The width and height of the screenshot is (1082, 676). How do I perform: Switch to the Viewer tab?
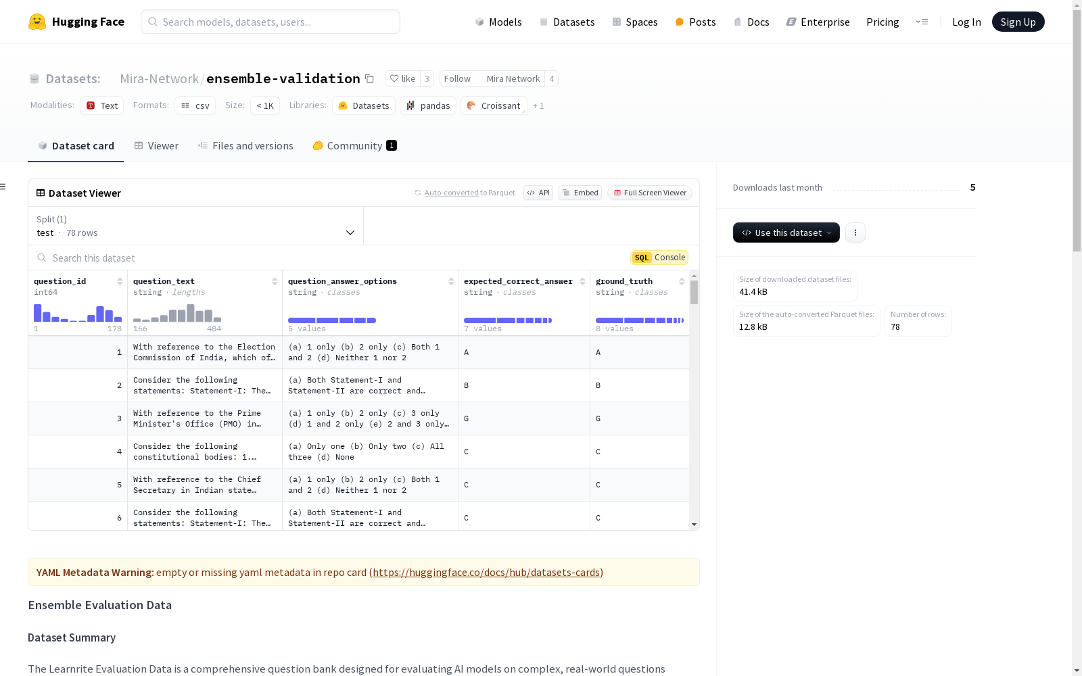pyautogui.click(x=156, y=146)
